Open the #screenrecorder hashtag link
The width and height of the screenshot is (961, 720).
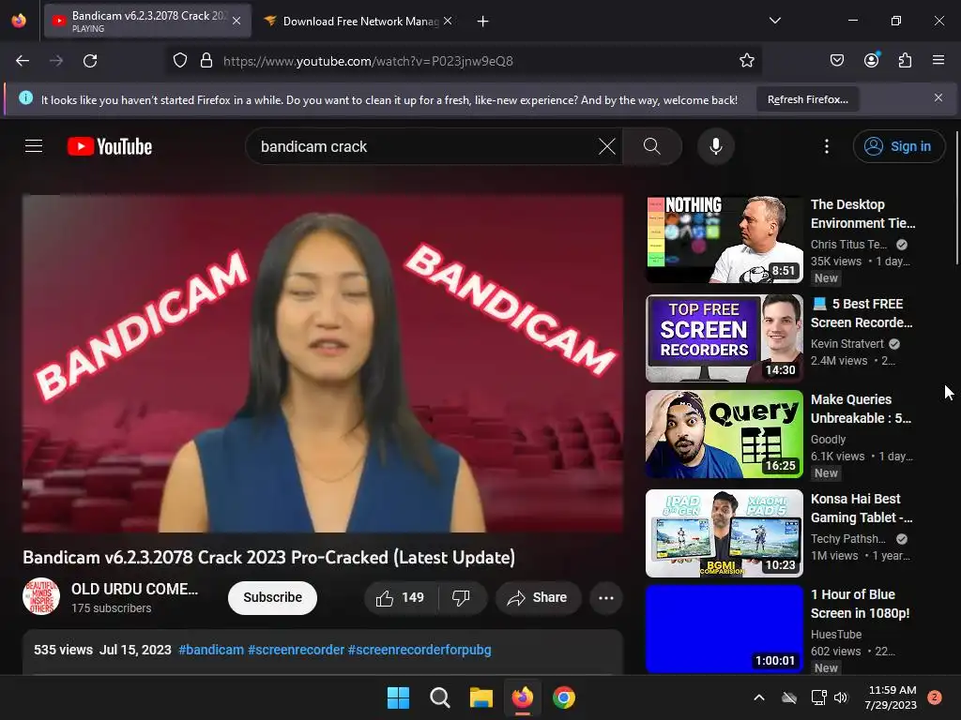point(296,650)
